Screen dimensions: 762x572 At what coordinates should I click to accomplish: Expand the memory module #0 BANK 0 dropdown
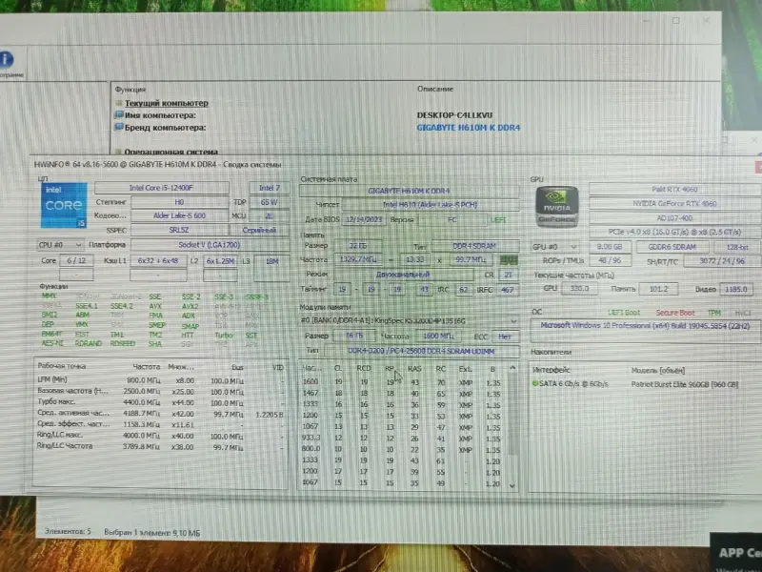click(x=513, y=321)
